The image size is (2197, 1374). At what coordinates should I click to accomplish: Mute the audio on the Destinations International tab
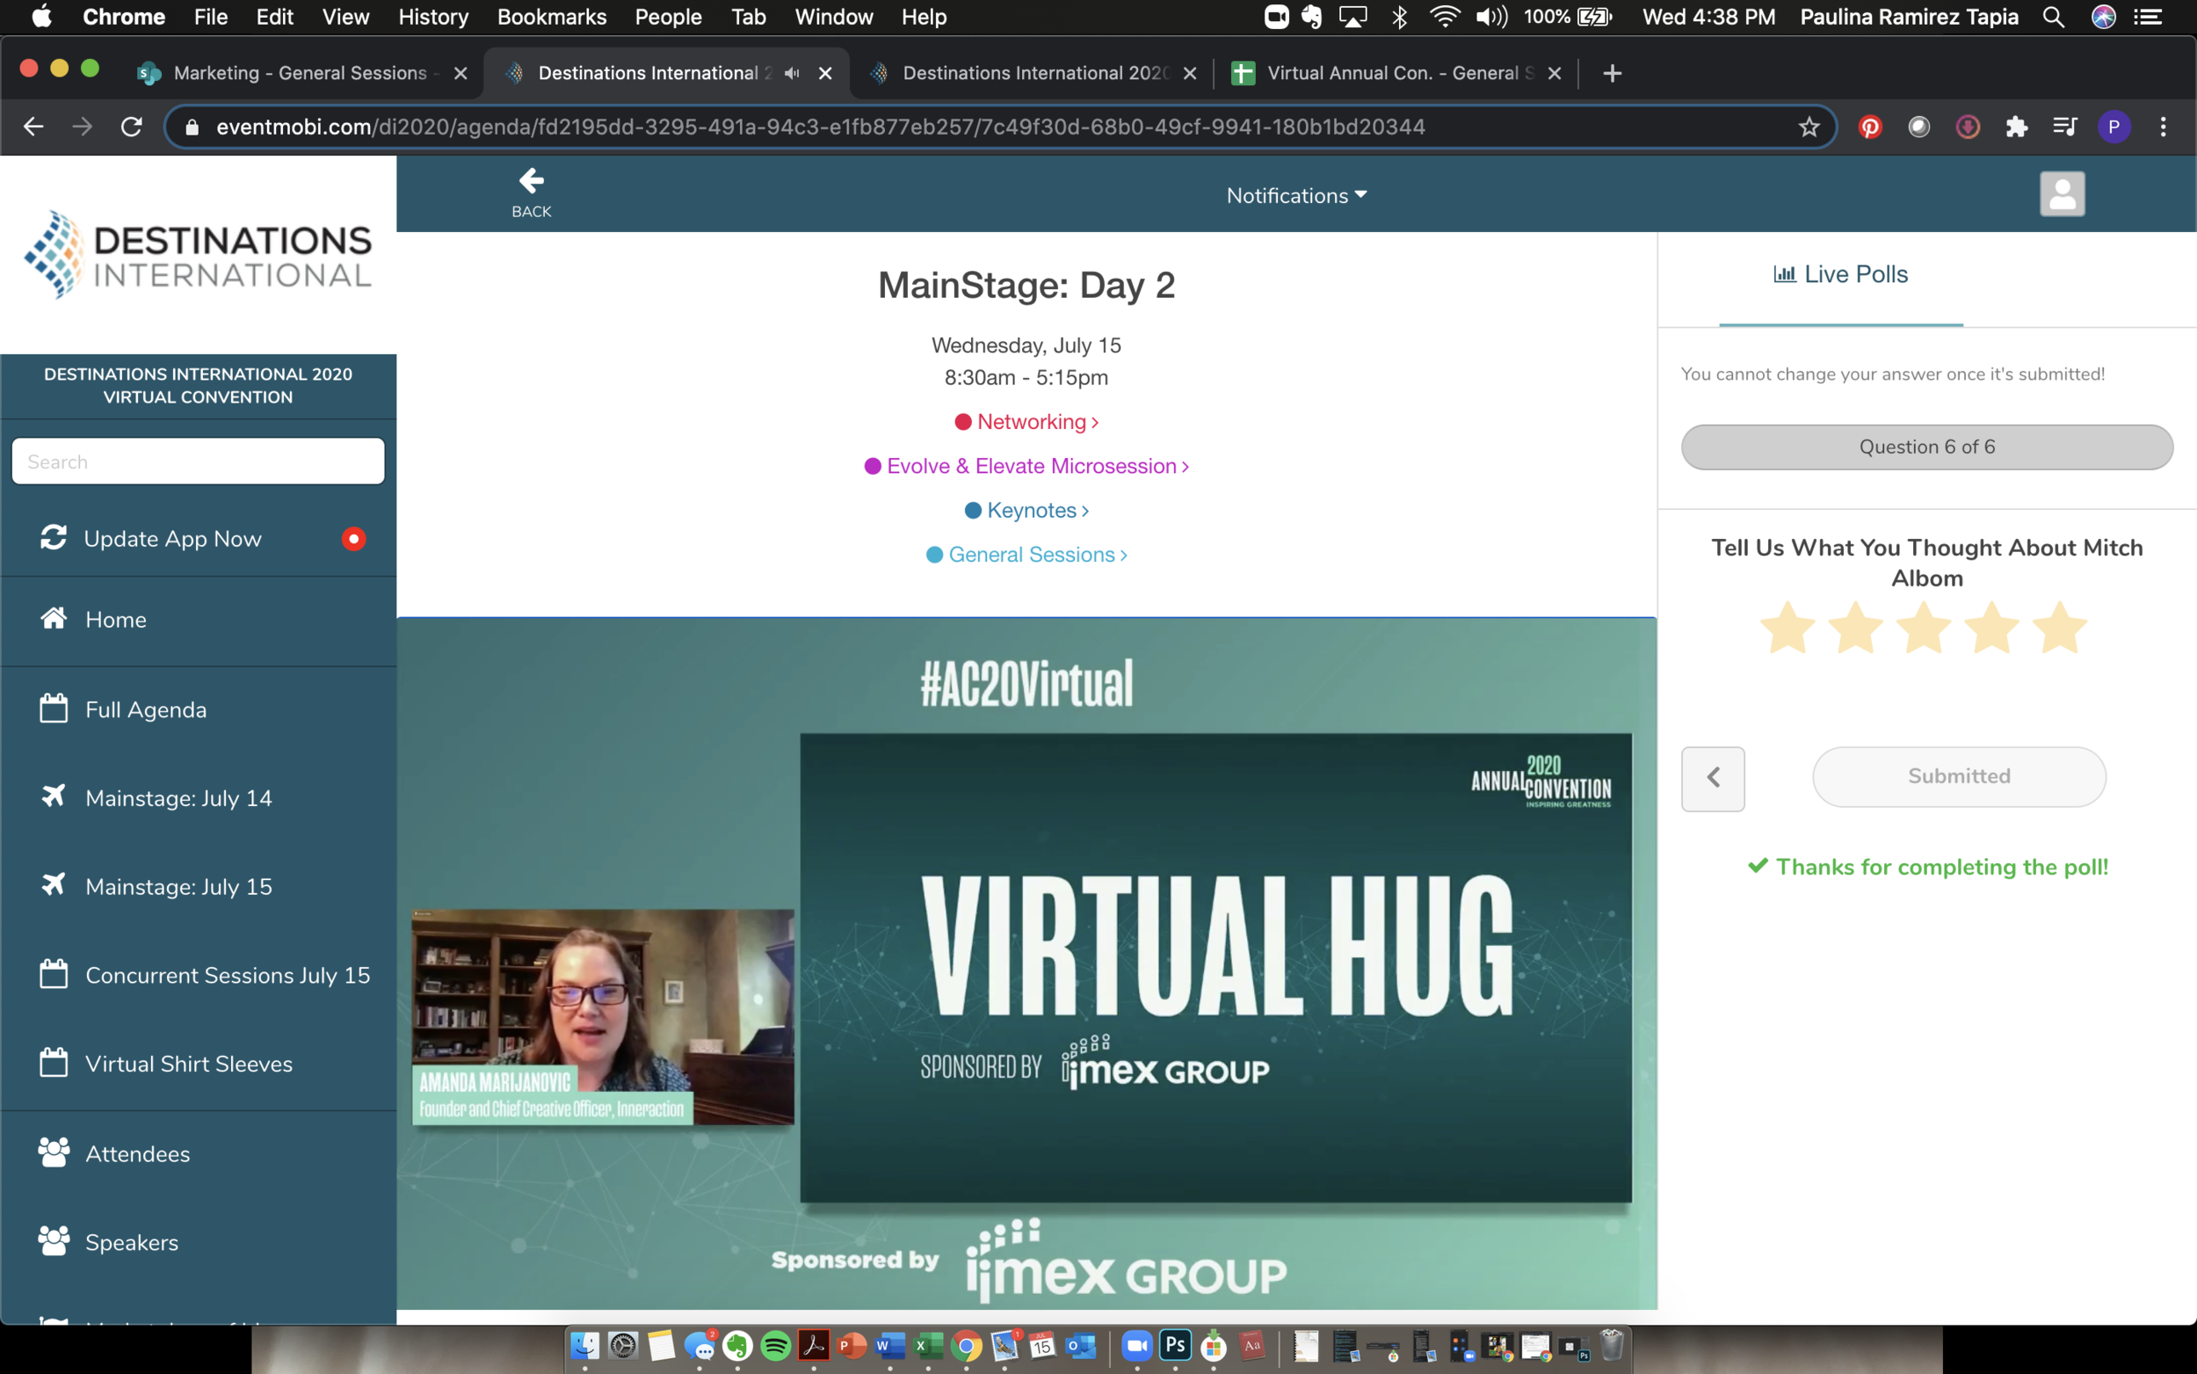(x=792, y=74)
